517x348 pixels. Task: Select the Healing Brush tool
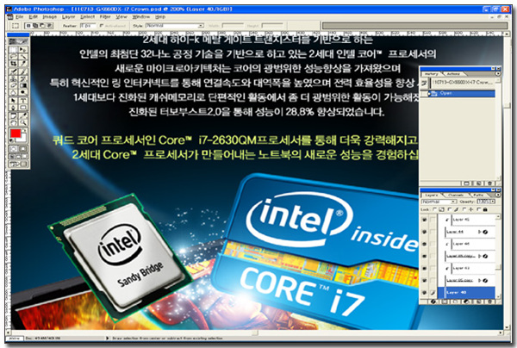(13, 71)
